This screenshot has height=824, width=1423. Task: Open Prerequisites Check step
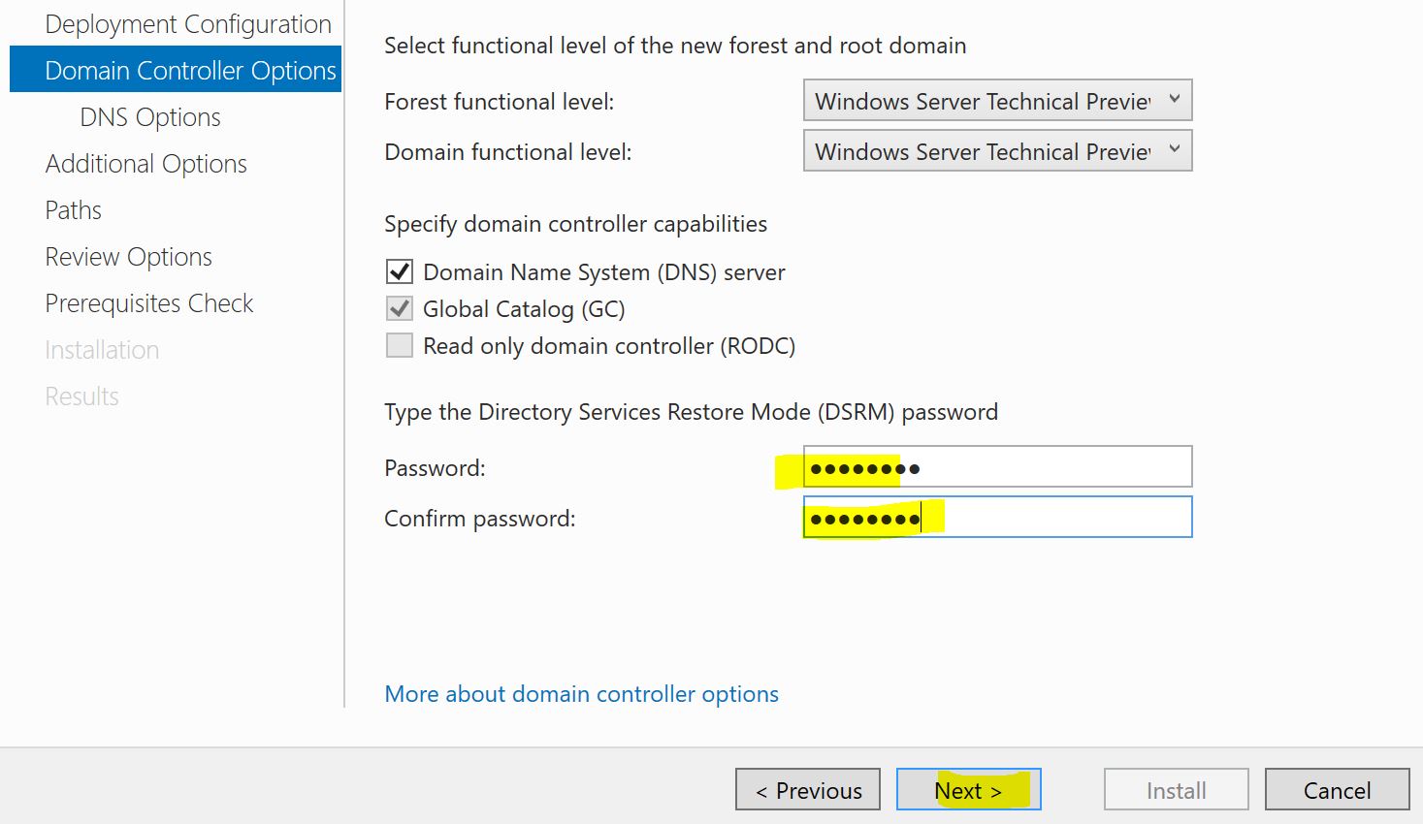[x=148, y=303]
